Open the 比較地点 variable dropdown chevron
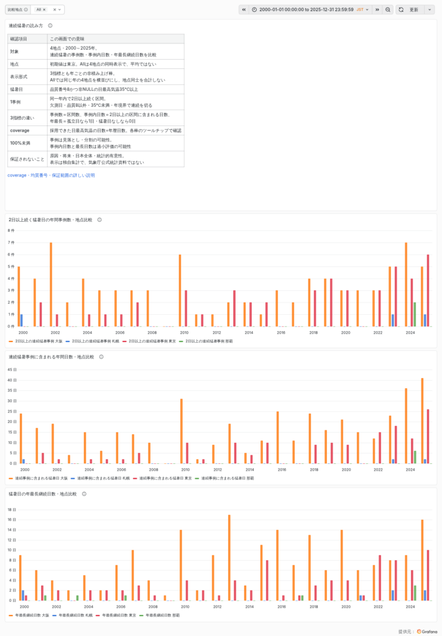Screen dimensions: 442x636 coord(60,9)
